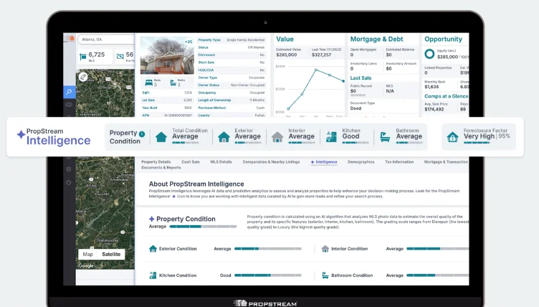Screen dimensions: 539x307
Task: Switch to the MLS Details tab
Action: tap(221, 162)
